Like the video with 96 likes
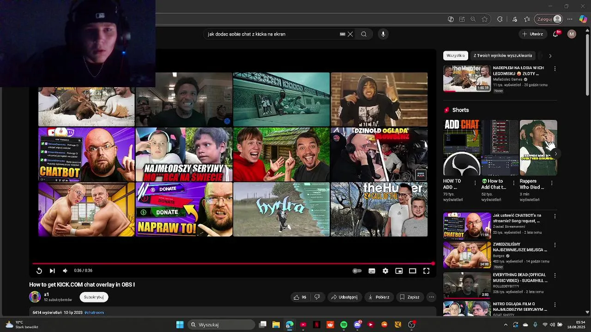591x332 pixels. (x=300, y=297)
